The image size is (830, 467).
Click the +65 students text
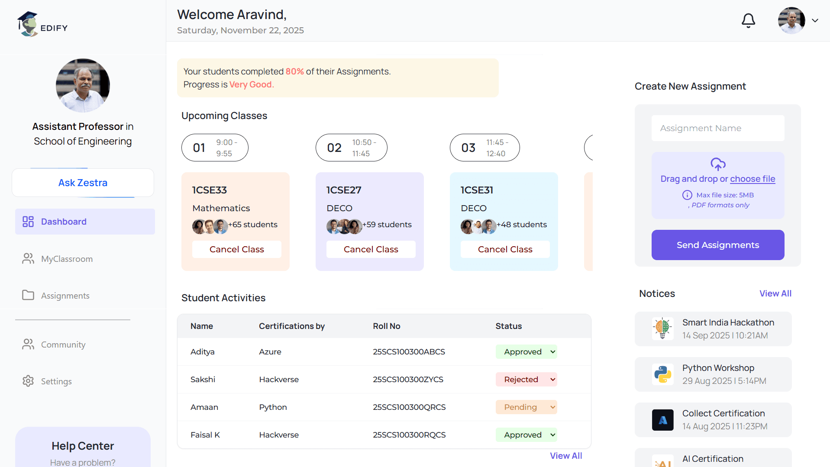(x=253, y=225)
